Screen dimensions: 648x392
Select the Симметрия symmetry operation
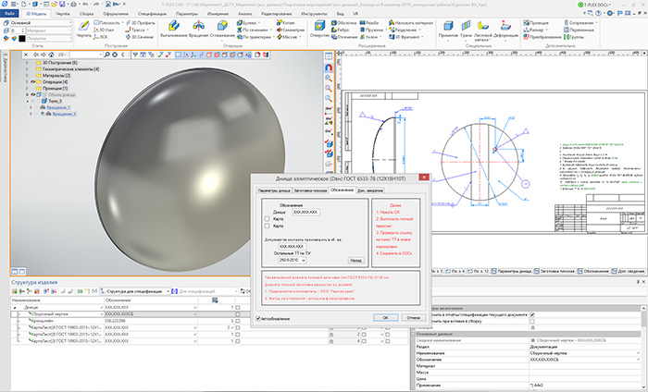[291, 30]
